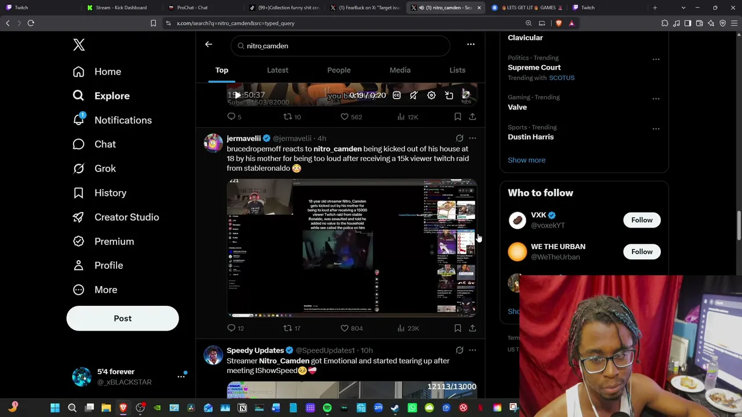Bookmark this page in address bar
The height and width of the screenshot is (417, 742).
pyautogui.click(x=153, y=23)
